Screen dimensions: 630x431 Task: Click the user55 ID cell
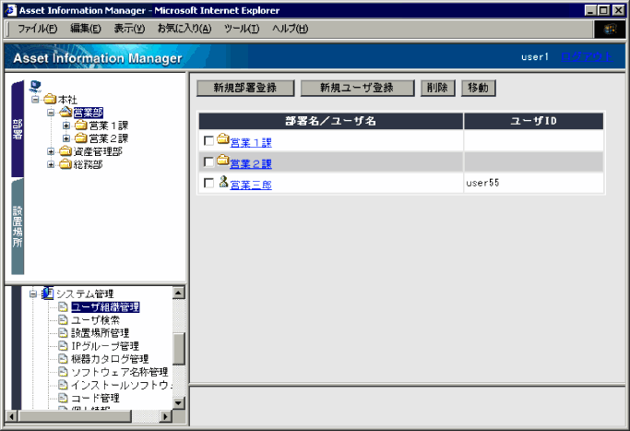coord(534,183)
